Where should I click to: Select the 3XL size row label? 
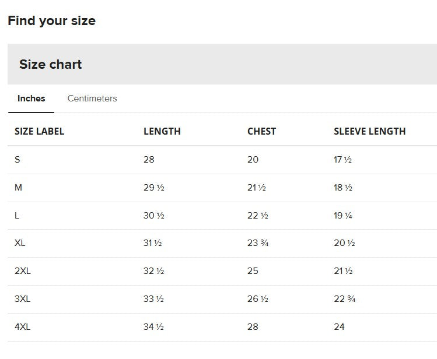tap(22, 299)
